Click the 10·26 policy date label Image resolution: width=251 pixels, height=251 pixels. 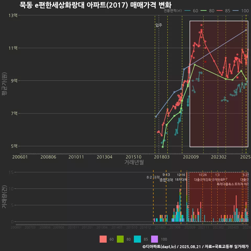tap(203, 175)
